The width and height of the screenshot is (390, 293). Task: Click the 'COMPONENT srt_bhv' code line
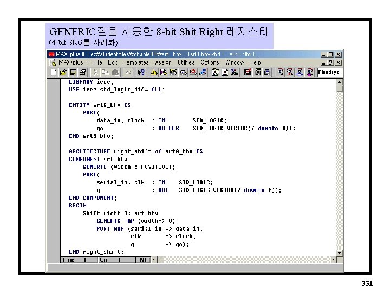(x=98, y=159)
